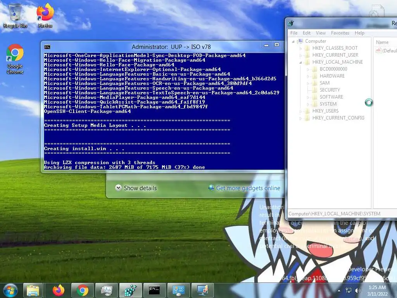Launch Firefox from the taskbar
The image size is (397, 298).
(59, 290)
